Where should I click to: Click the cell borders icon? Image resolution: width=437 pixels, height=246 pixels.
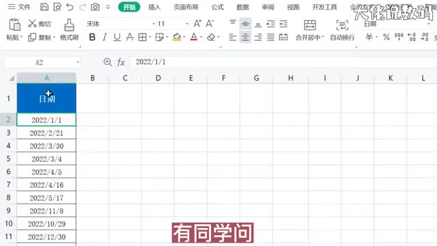[x=143, y=37]
